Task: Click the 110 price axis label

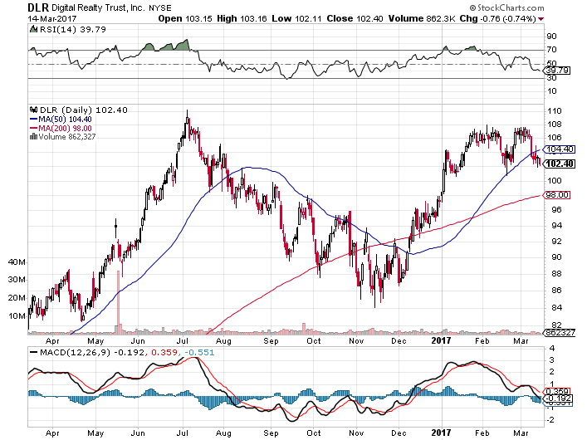Action: point(555,111)
